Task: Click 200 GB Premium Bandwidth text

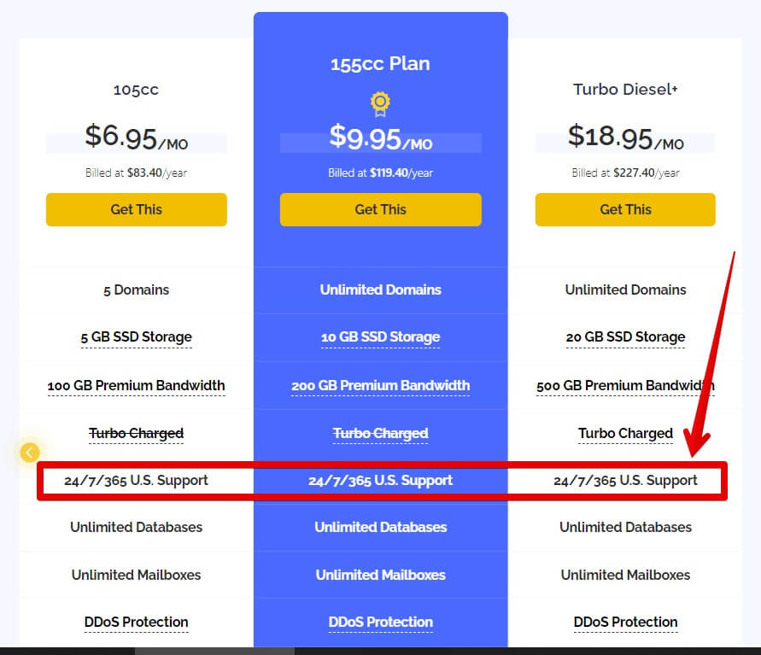Action: pyautogui.click(x=381, y=385)
